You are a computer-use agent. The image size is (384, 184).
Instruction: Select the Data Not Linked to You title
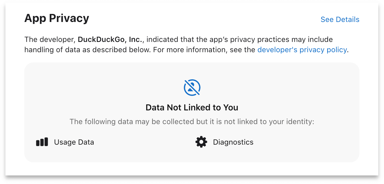point(192,108)
